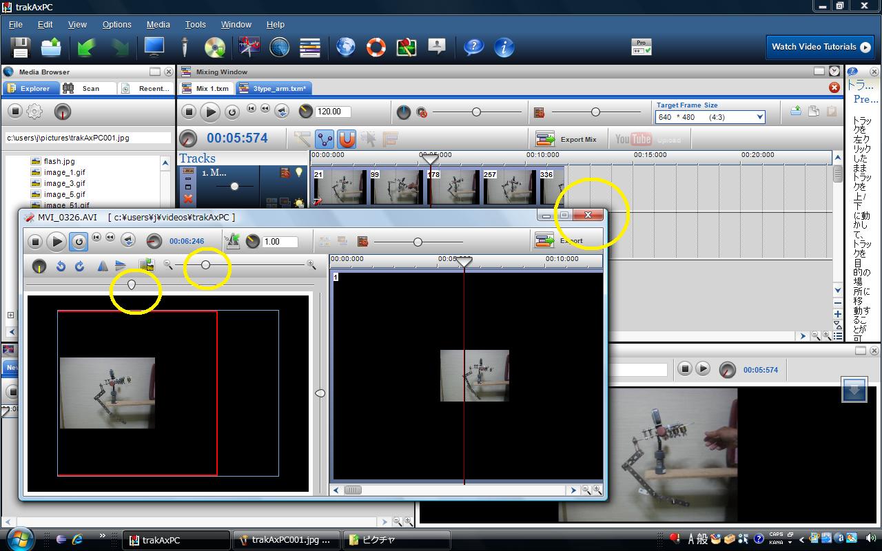
Task: Click the blue info icon
Action: coord(504,47)
